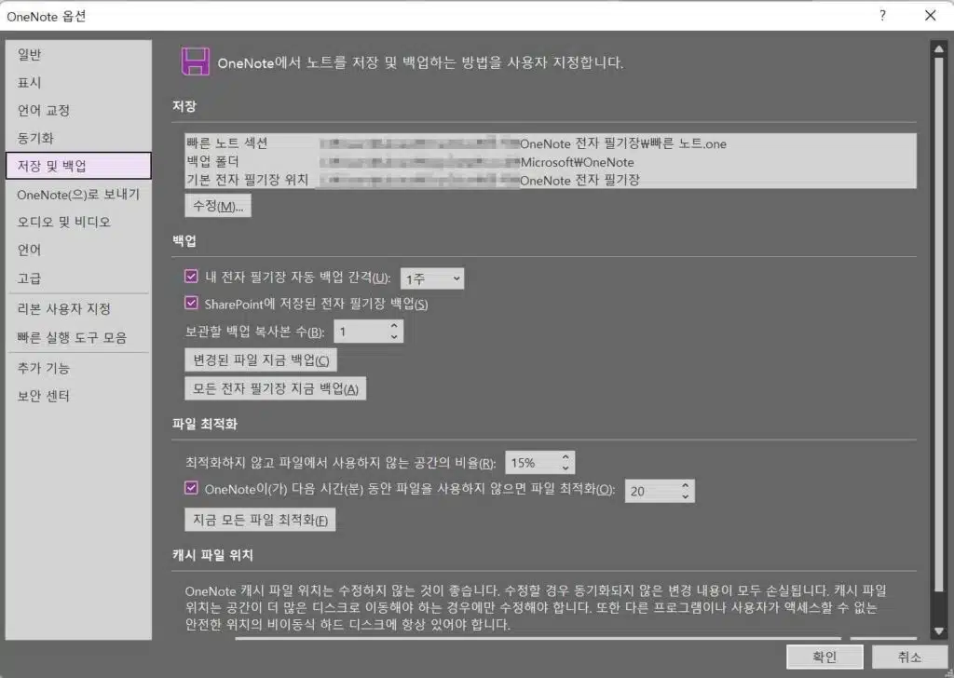954x678 pixels.
Task: Go to the 동기화 category
Action: 78,138
